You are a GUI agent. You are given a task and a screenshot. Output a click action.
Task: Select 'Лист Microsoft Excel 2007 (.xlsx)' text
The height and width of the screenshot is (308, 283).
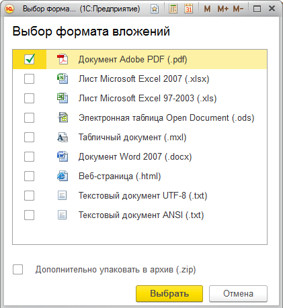144,79
